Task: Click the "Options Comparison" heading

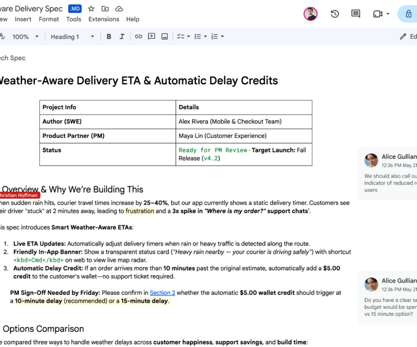Action: coord(43,329)
